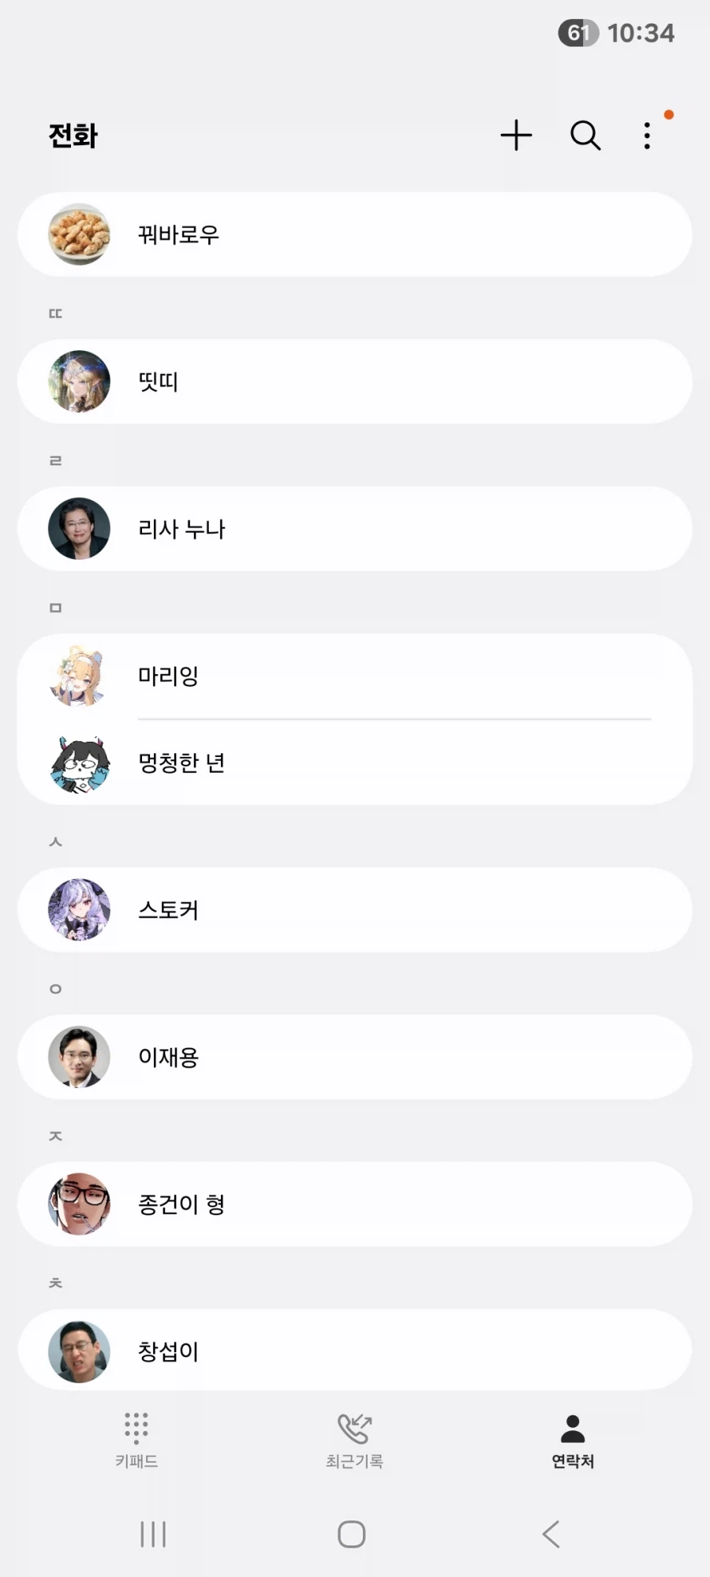Tap the 연락처 contacts person icon
The image size is (710, 1577).
573,1426
